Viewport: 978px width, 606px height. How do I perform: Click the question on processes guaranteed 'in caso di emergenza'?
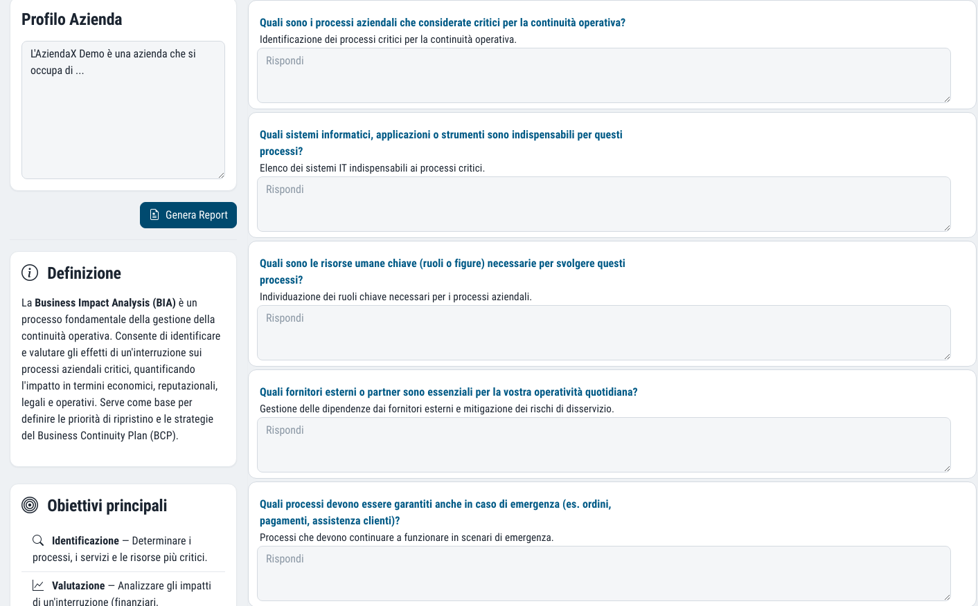click(x=436, y=513)
